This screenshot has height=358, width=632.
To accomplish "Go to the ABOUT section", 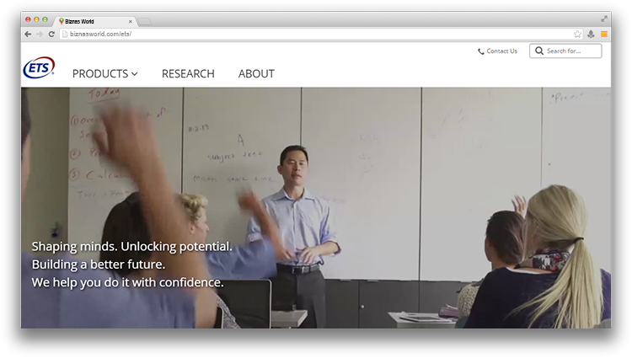I will [x=256, y=73].
